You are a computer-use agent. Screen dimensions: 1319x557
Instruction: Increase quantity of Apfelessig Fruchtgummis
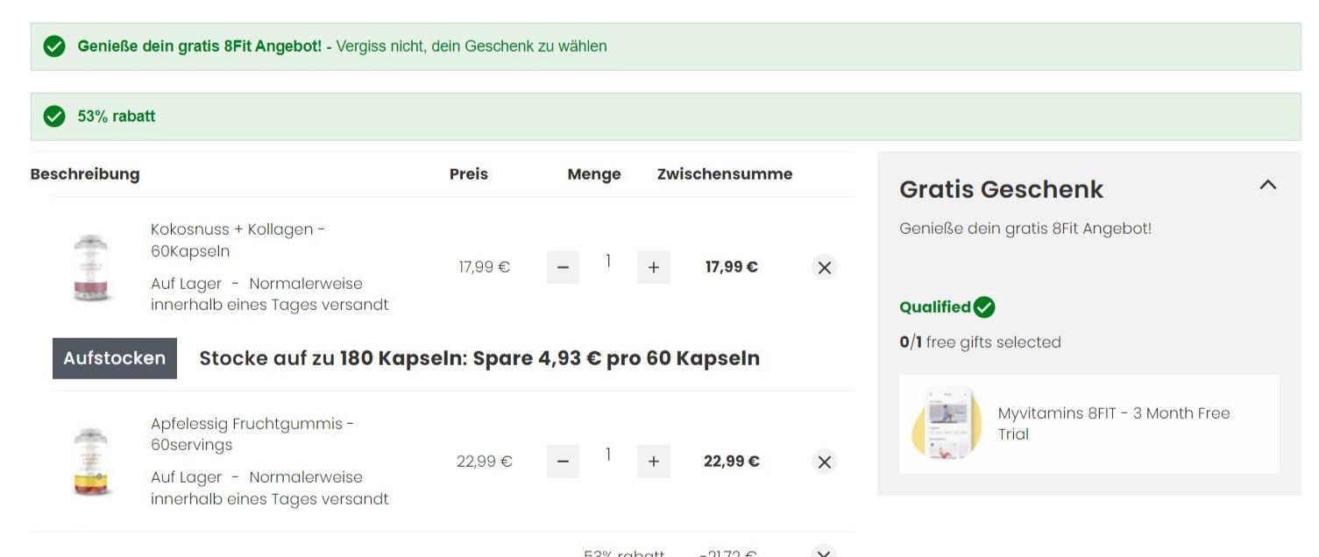pos(654,462)
